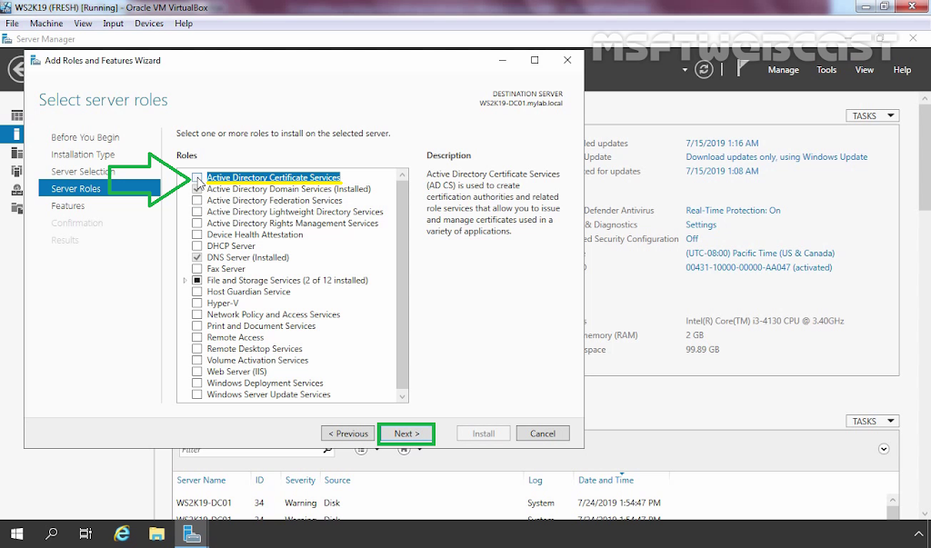The image size is (931, 548).
Task: Click the roles list scroll-up arrow
Action: [403, 174]
